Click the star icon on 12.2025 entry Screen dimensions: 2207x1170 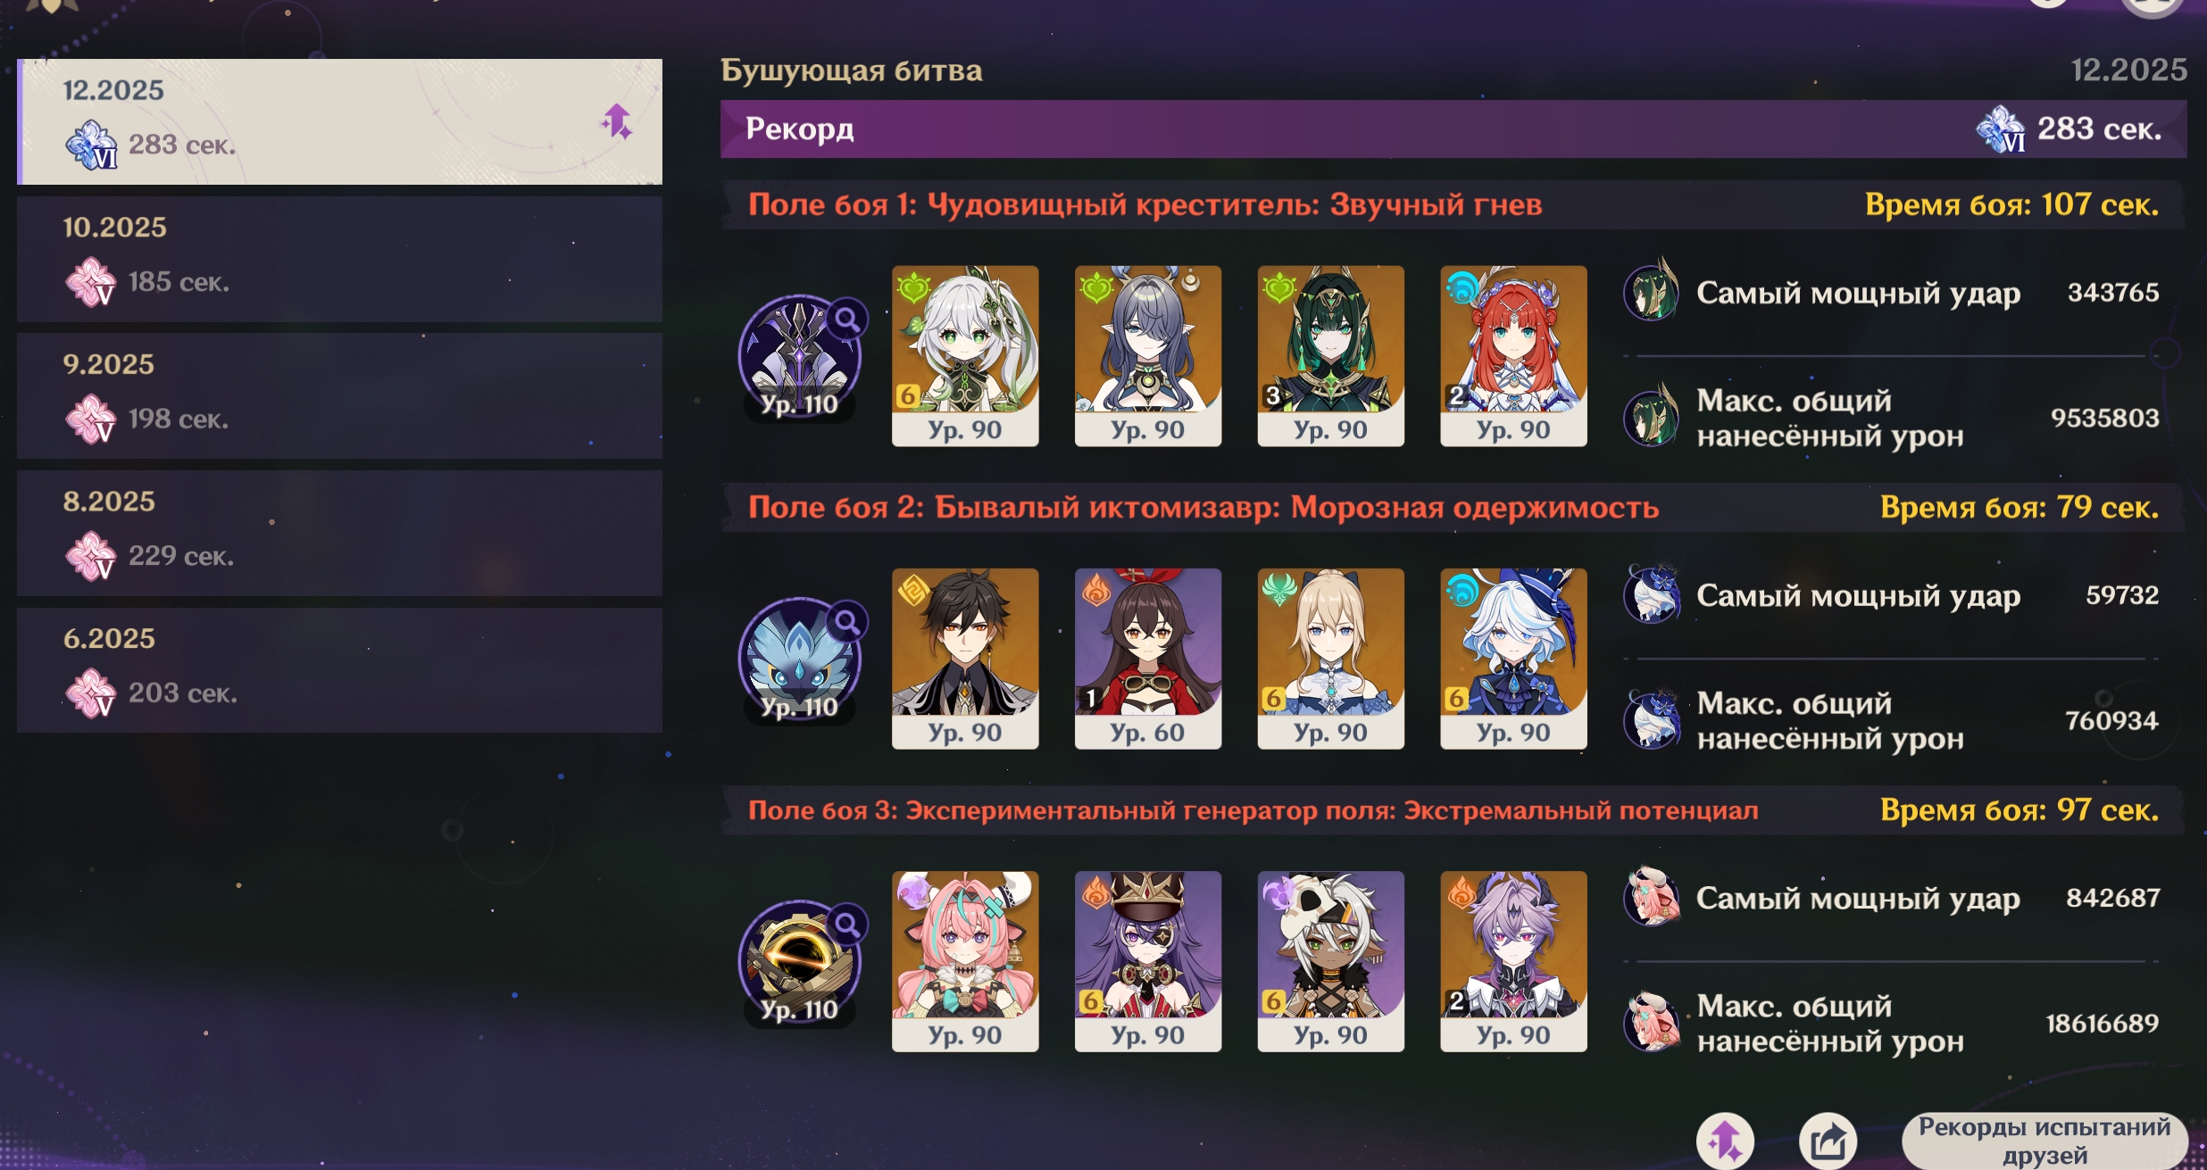tap(617, 121)
